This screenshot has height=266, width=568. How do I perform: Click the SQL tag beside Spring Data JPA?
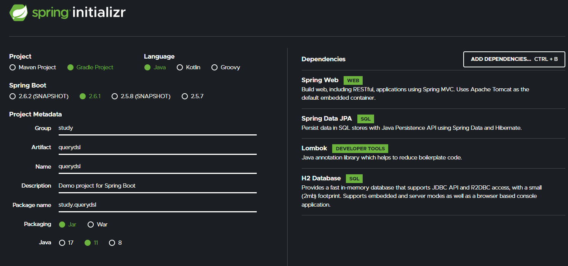point(365,119)
